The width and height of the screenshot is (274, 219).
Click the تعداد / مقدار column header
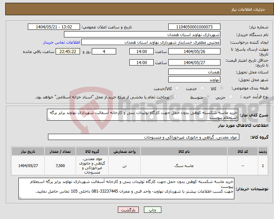[60, 151]
